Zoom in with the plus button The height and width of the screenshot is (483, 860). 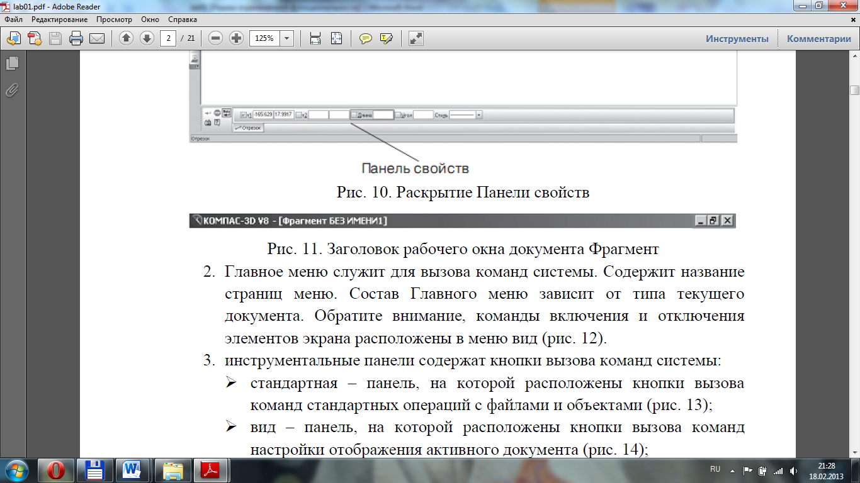click(x=237, y=38)
